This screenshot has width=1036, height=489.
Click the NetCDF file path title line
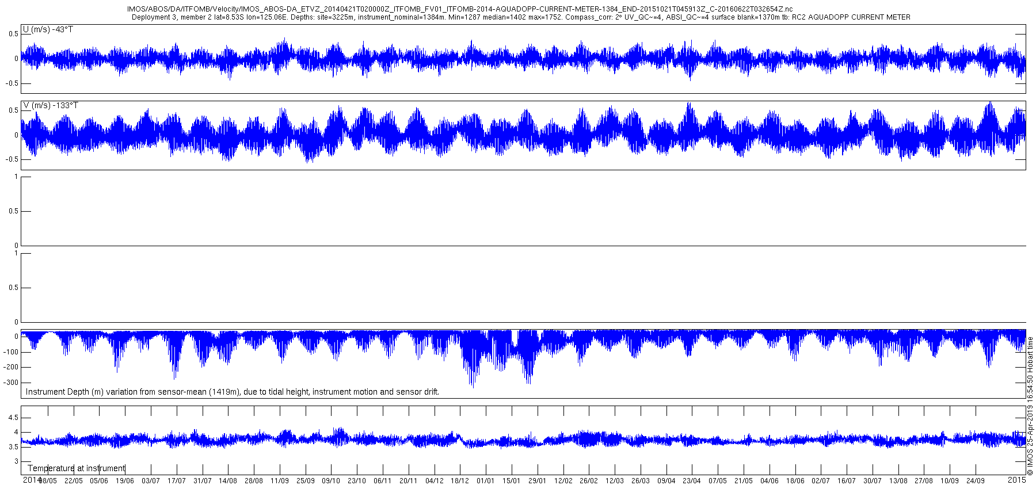tap(460, 9)
